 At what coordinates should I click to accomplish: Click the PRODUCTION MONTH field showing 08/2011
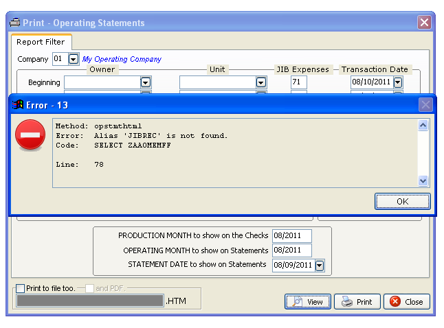292,235
